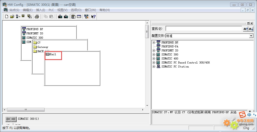Select PROFIBUS-PA in the catalog tree
257x132 pixels.
(x=170, y=46)
